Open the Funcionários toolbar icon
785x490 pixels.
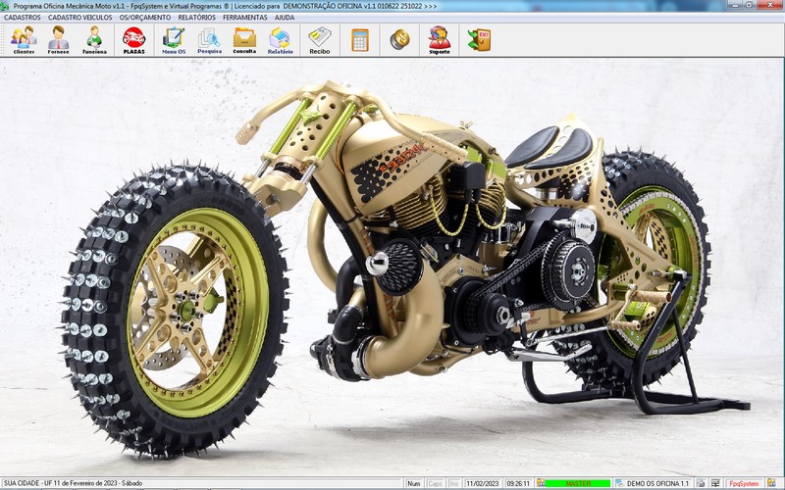coord(94,40)
